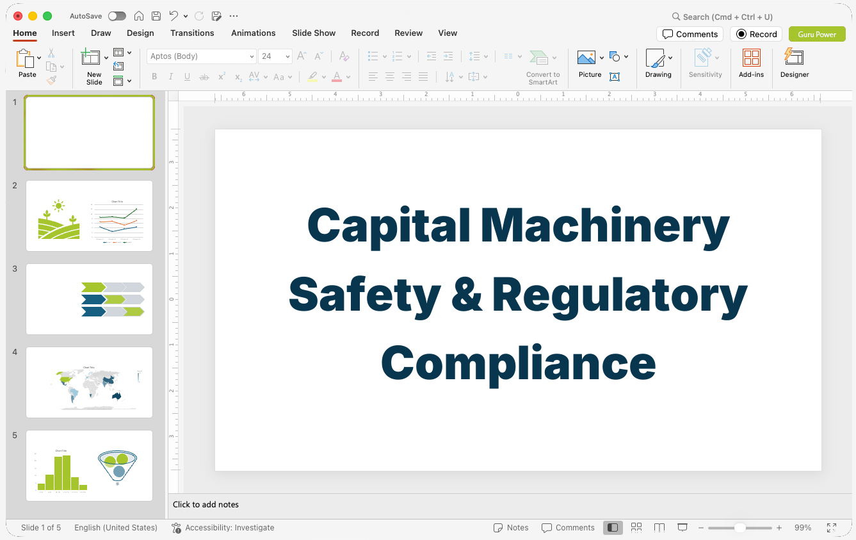This screenshot has height=540, width=856.
Task: Click the Copy icon
Action: (x=51, y=67)
